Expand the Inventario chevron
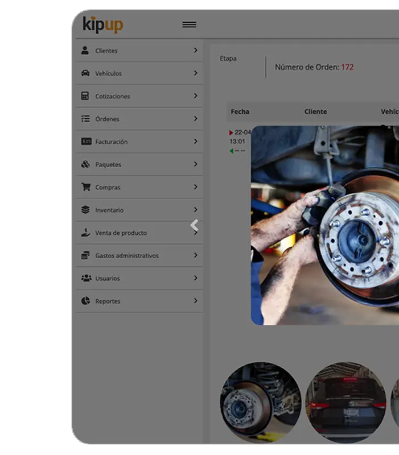Image resolution: width=399 pixels, height=455 pixels. tap(196, 209)
